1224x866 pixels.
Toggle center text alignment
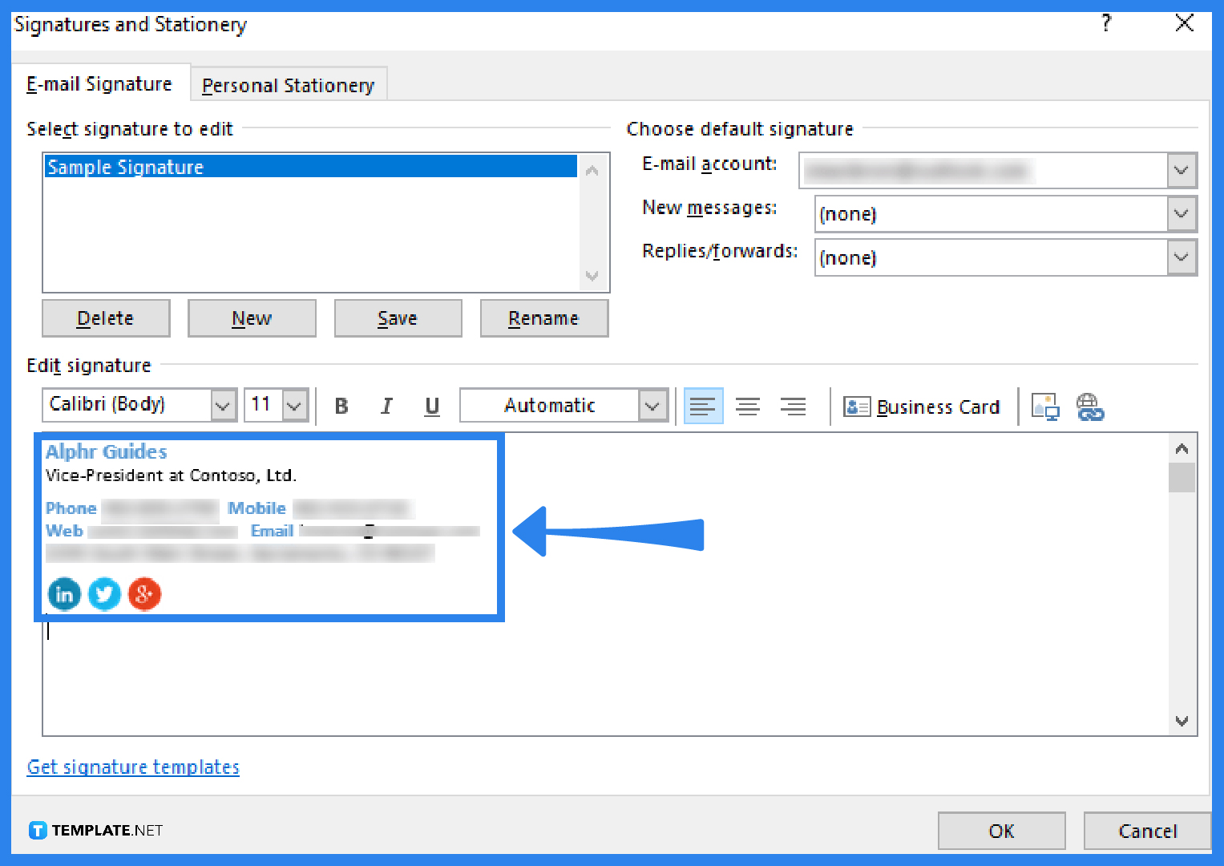(748, 406)
